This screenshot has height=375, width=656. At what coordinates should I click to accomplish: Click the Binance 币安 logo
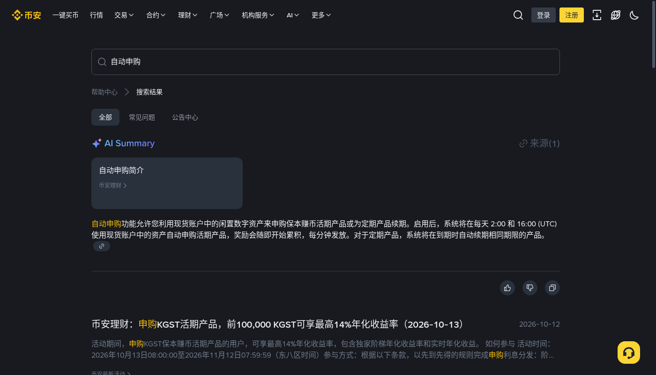click(26, 15)
